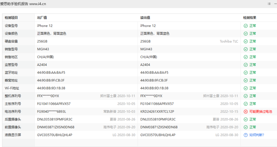Click the 检测结果 column header
This screenshot has height=147, width=277.
[x=250, y=18]
